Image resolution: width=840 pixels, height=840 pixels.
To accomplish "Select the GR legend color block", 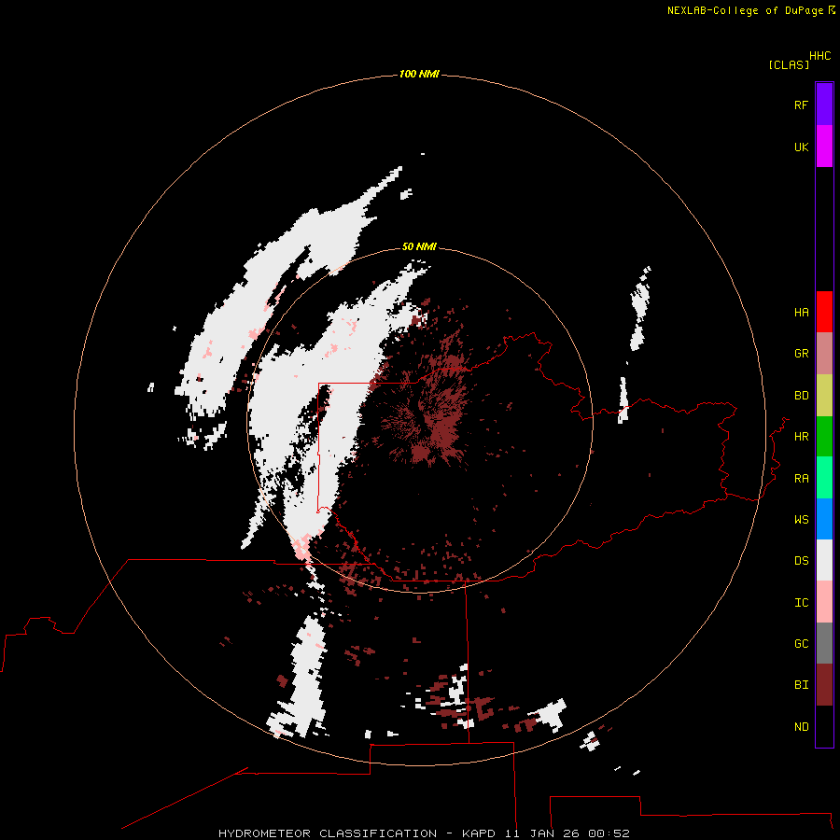I will (824, 354).
